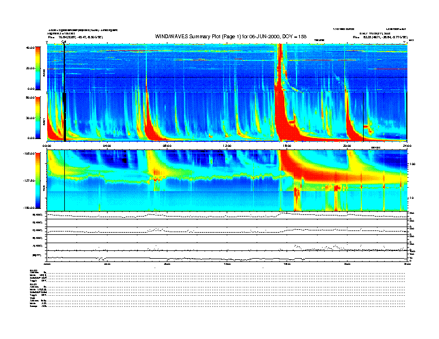The height and width of the screenshot is (339, 439).
Task: Click the 40.00 label on RAD2 color scale
Action: (x=30, y=48)
